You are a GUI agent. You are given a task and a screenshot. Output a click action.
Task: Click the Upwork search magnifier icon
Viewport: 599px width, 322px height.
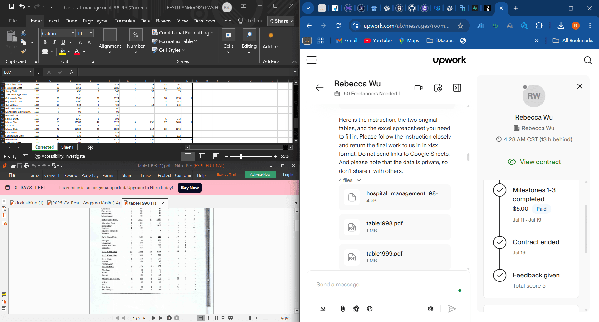[x=588, y=60]
